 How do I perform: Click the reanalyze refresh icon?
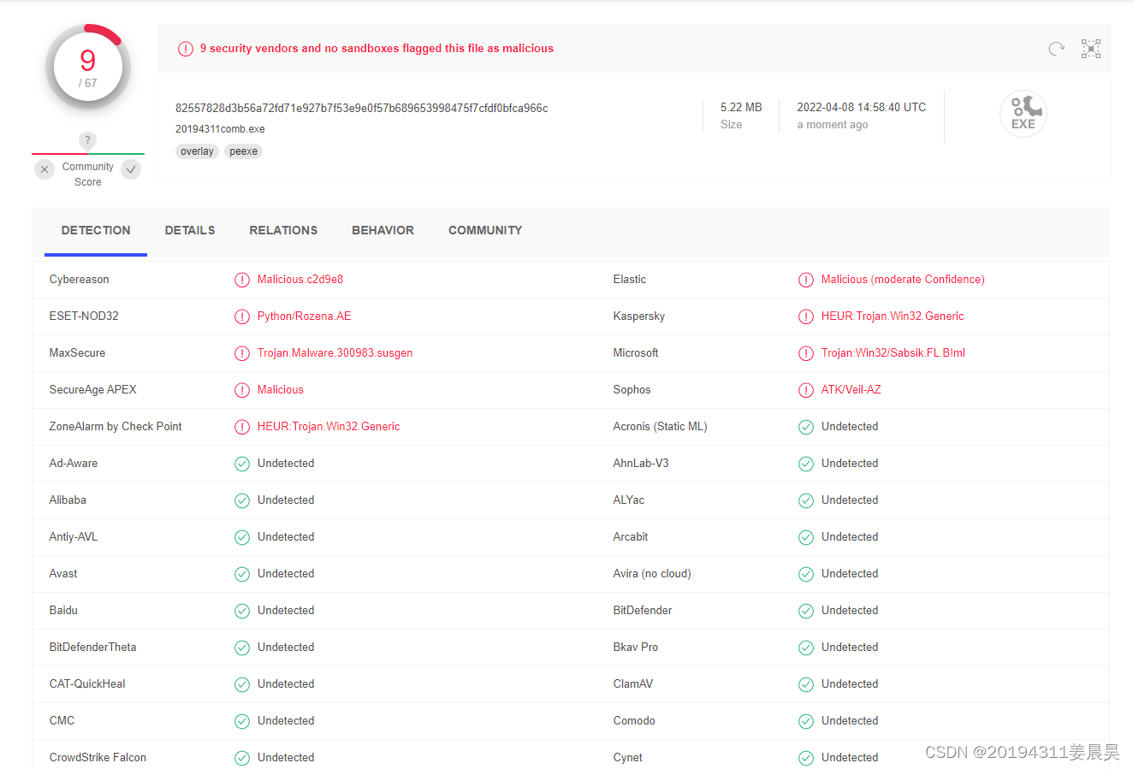[1057, 49]
